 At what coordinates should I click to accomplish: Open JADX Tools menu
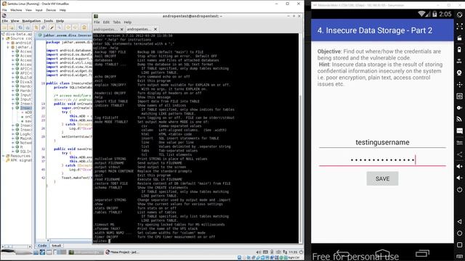pos(48,21)
